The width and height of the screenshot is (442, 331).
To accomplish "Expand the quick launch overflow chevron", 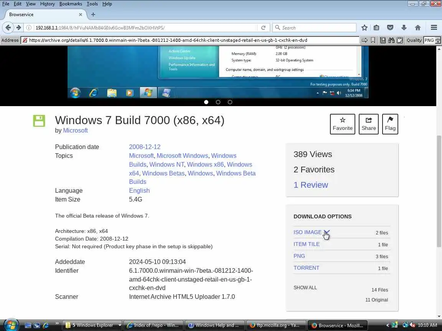I will [x=57, y=323].
